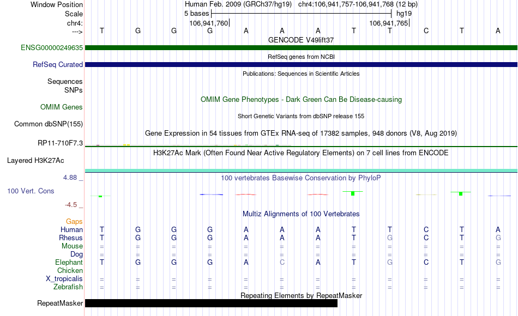
Task: Click the Human species row label
Action: [x=71, y=229]
